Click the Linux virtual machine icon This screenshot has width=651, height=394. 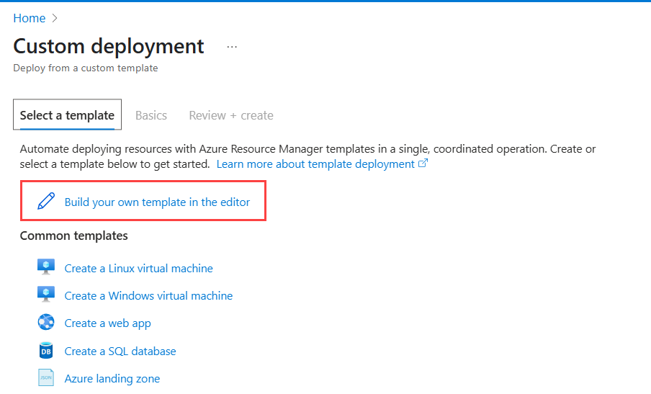(x=46, y=267)
